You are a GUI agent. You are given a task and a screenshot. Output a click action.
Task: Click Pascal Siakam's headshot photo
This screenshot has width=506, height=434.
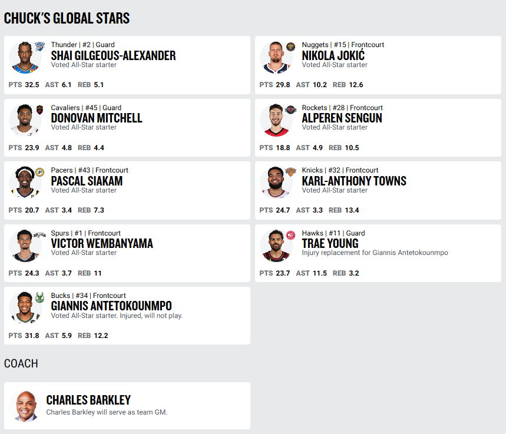[25, 183]
